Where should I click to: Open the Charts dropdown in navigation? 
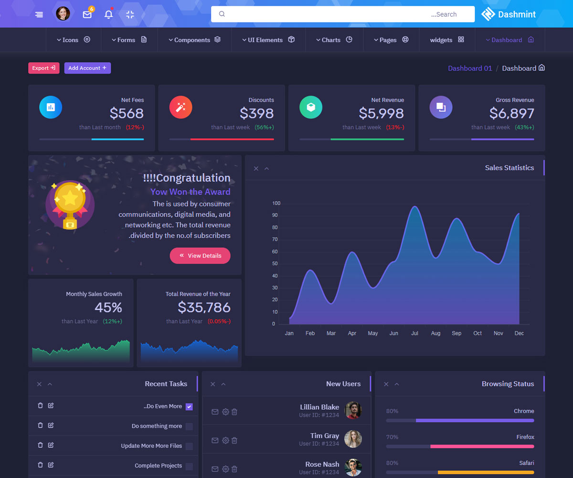pyautogui.click(x=334, y=40)
